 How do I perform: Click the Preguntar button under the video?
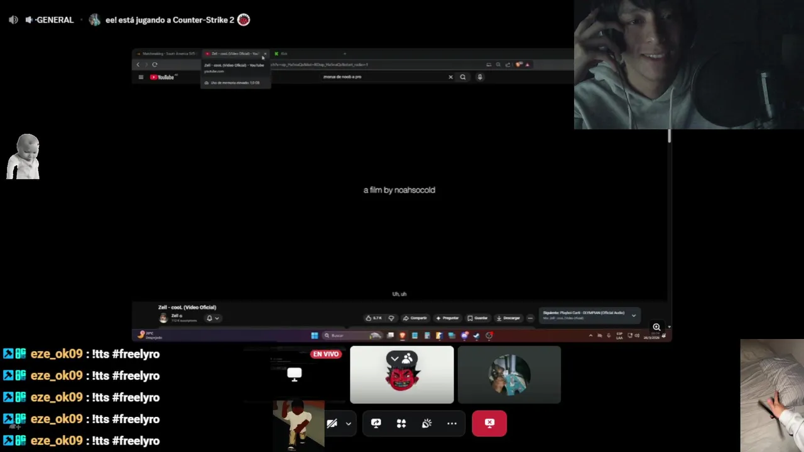tap(448, 318)
